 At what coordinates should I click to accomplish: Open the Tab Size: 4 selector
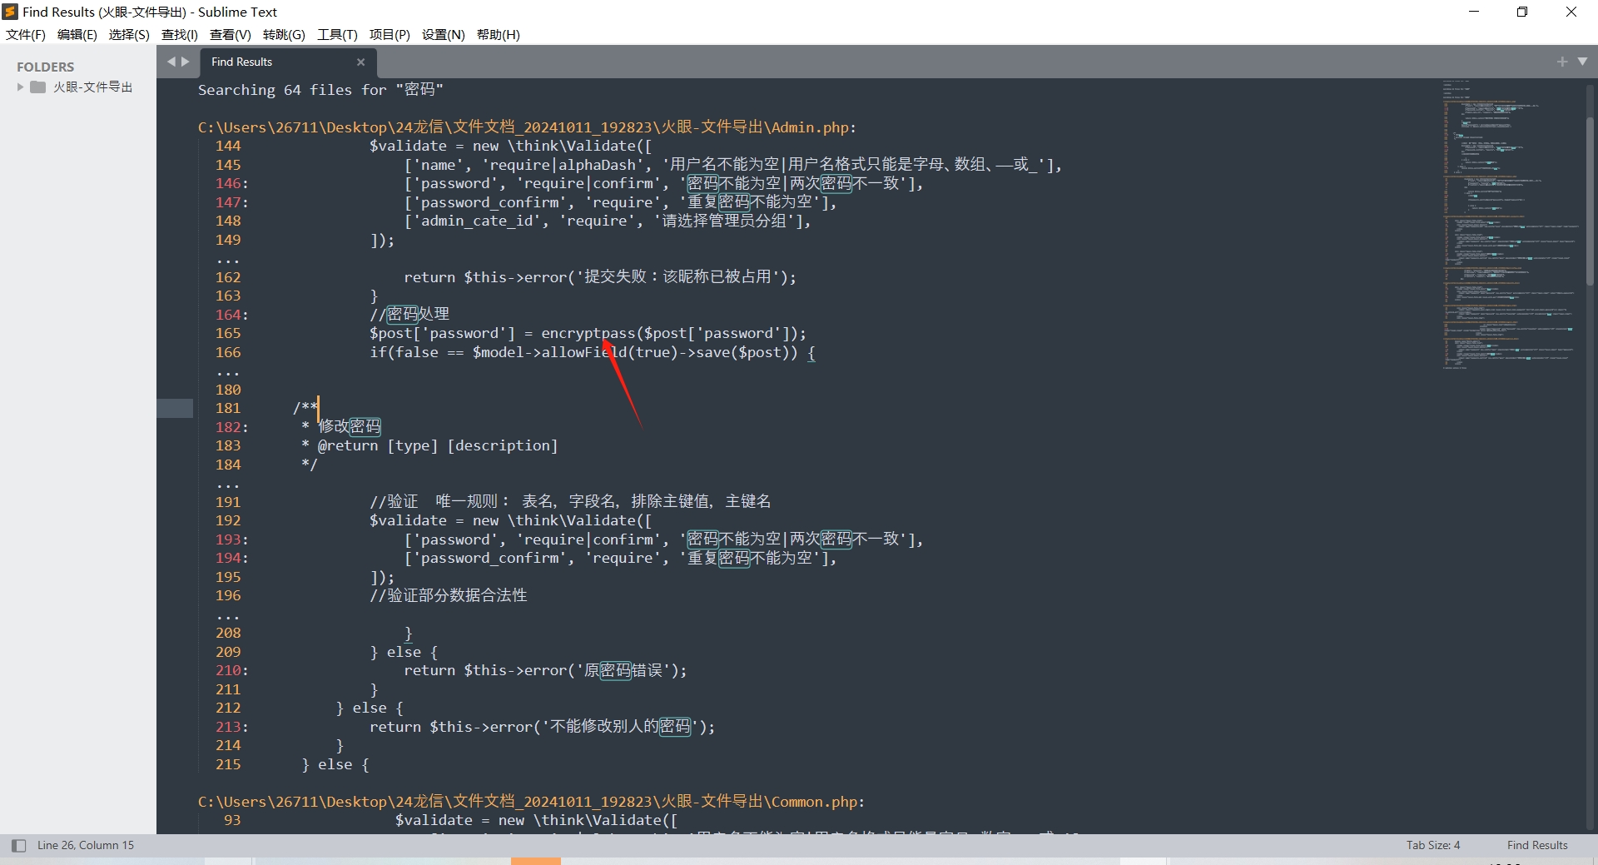pos(1433,846)
